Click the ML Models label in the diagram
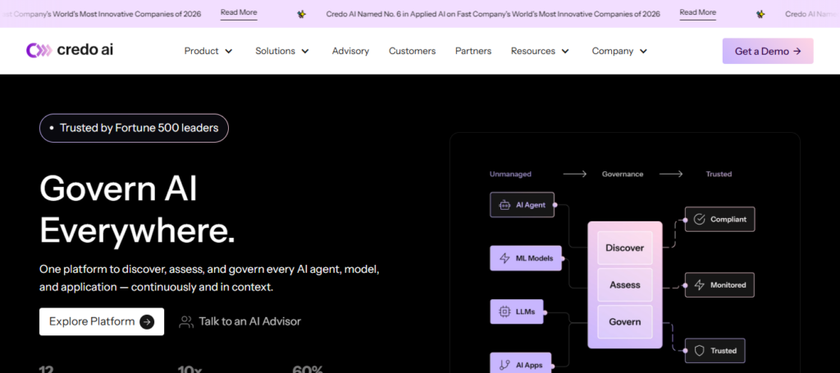The image size is (840, 373). pyautogui.click(x=533, y=258)
